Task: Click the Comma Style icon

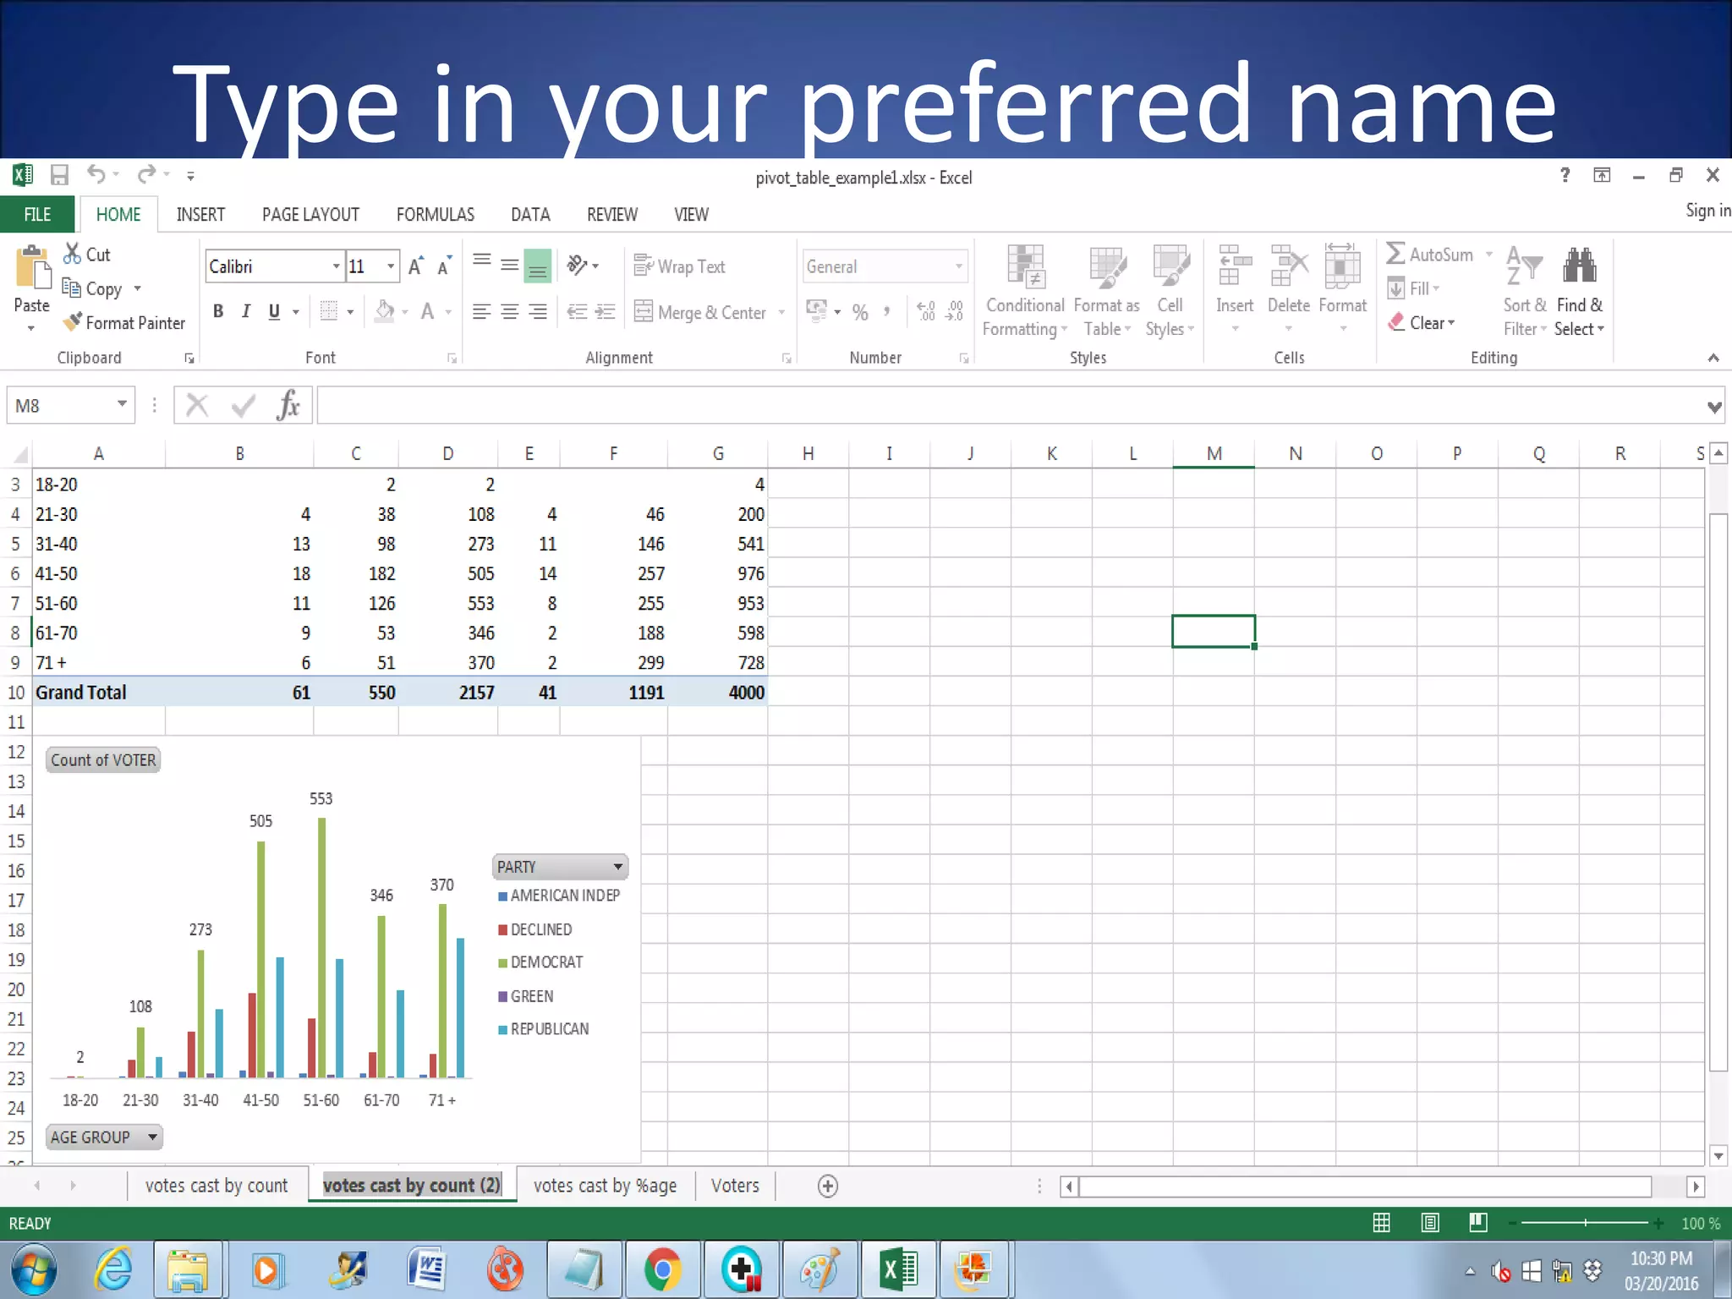Action: click(x=887, y=311)
